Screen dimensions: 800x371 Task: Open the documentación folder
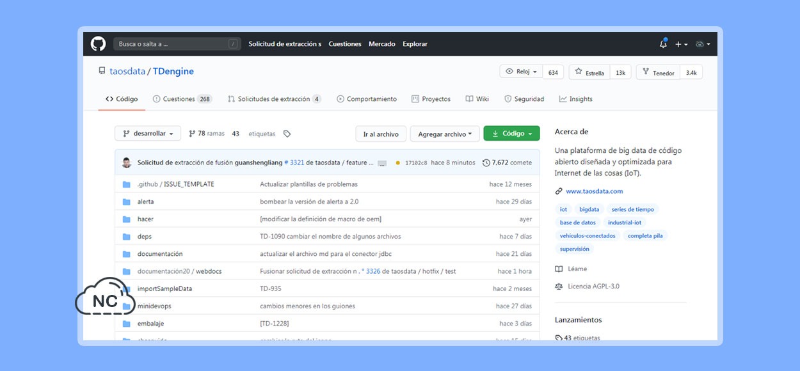160,254
